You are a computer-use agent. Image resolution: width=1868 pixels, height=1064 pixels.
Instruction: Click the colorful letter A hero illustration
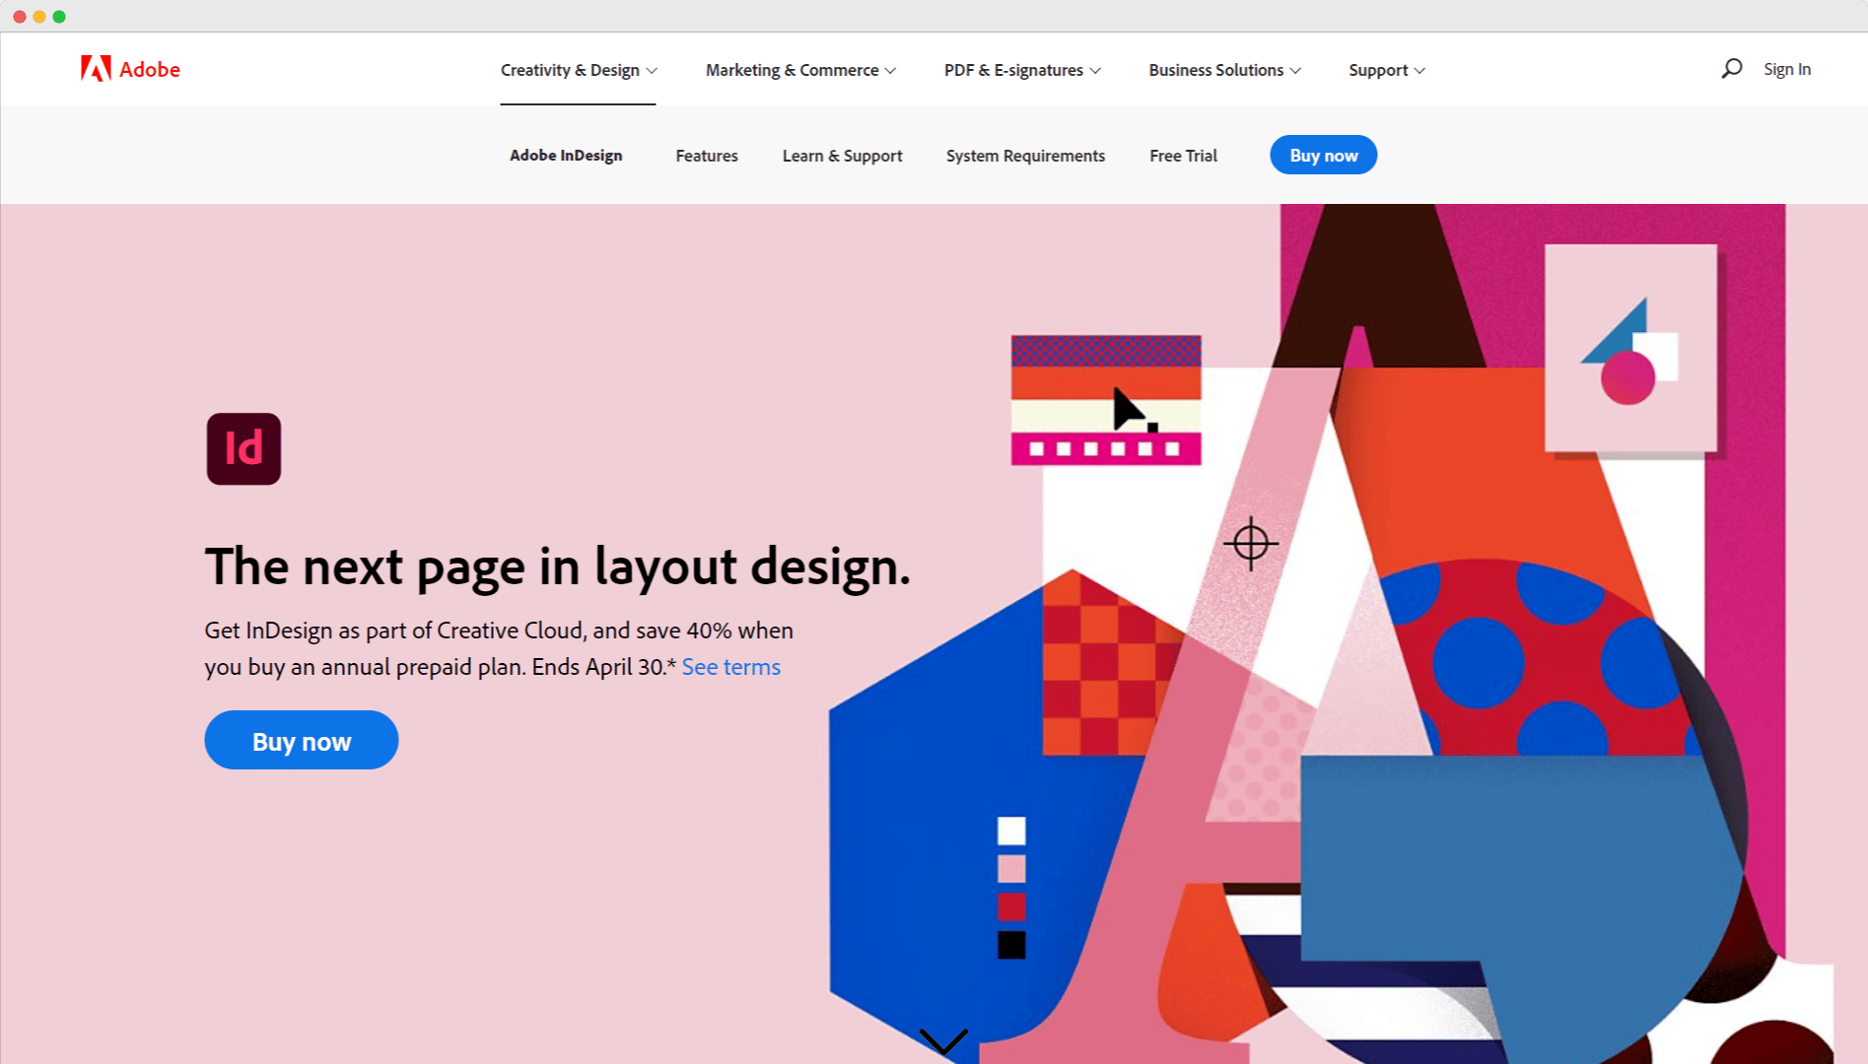click(x=1331, y=633)
